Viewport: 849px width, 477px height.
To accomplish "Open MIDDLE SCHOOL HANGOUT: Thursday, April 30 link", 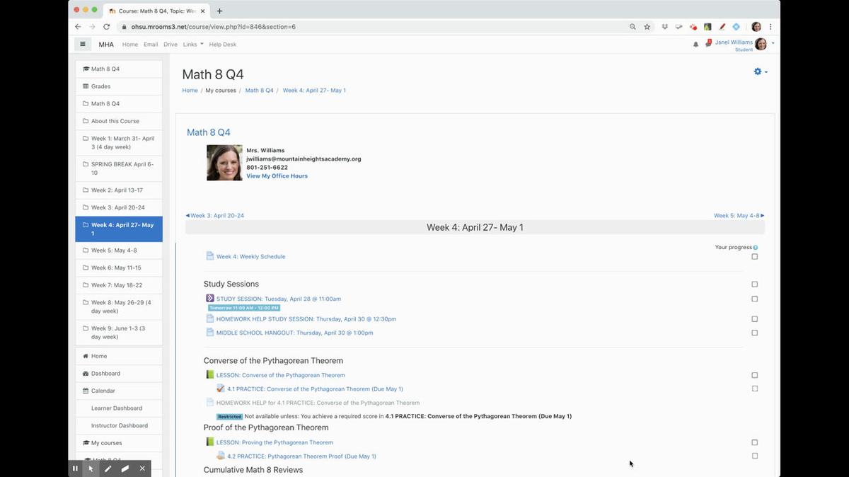I will click(294, 333).
